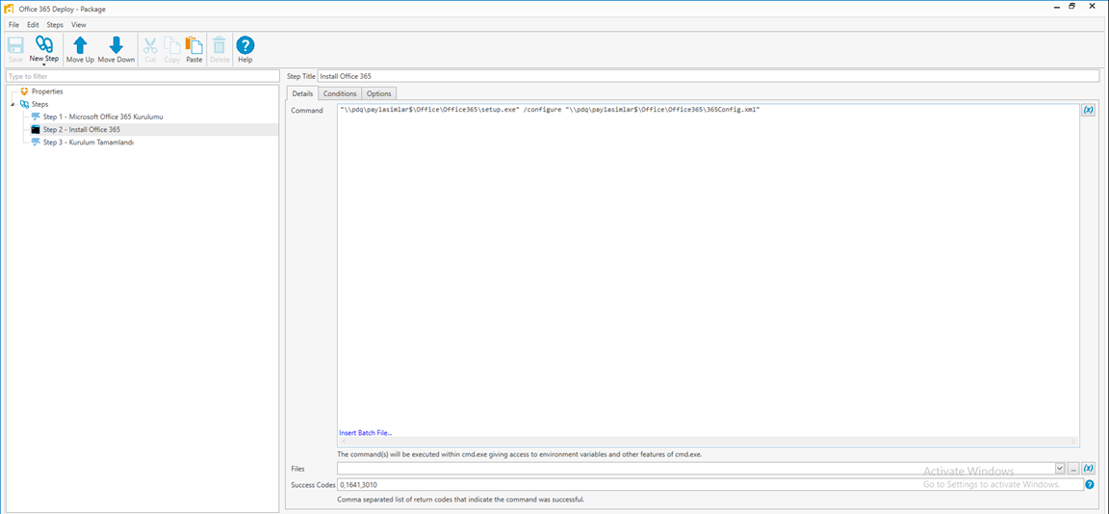The width and height of the screenshot is (1109, 514).
Task: Click the Success Codes help icon
Action: (1089, 484)
